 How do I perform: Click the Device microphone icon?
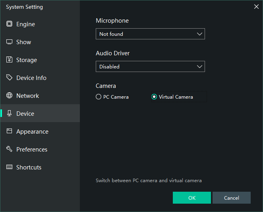(9, 113)
